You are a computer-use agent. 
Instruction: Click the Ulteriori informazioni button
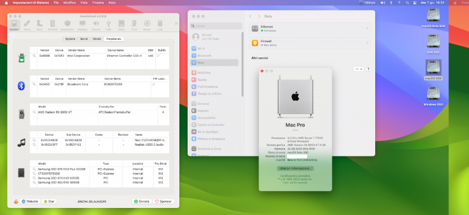click(295, 169)
